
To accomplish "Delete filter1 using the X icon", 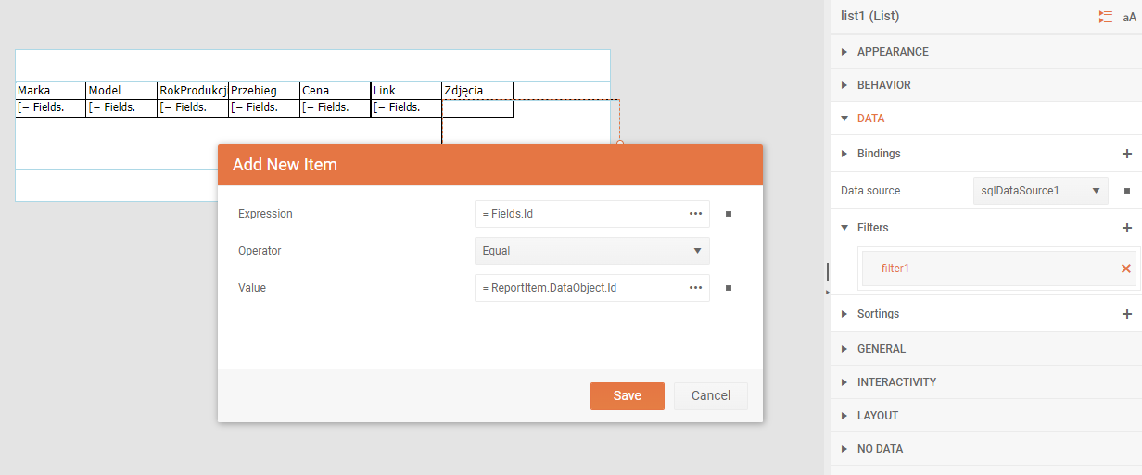I will click(x=1125, y=269).
